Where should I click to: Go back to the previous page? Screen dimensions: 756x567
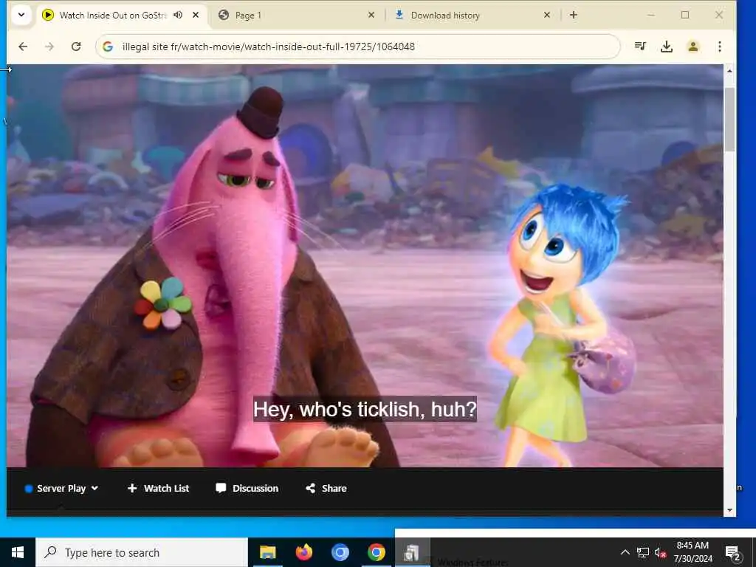[x=23, y=47]
